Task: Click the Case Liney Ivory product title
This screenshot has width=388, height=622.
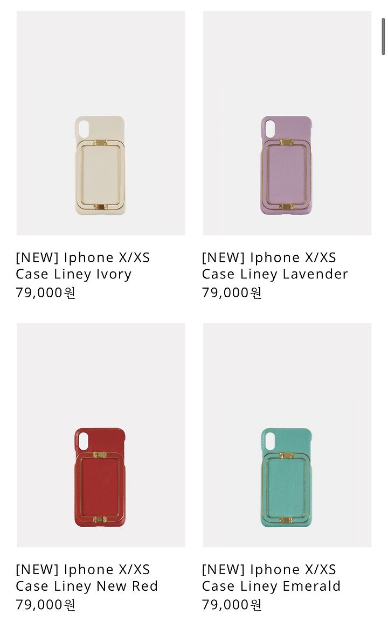Action: (83, 266)
